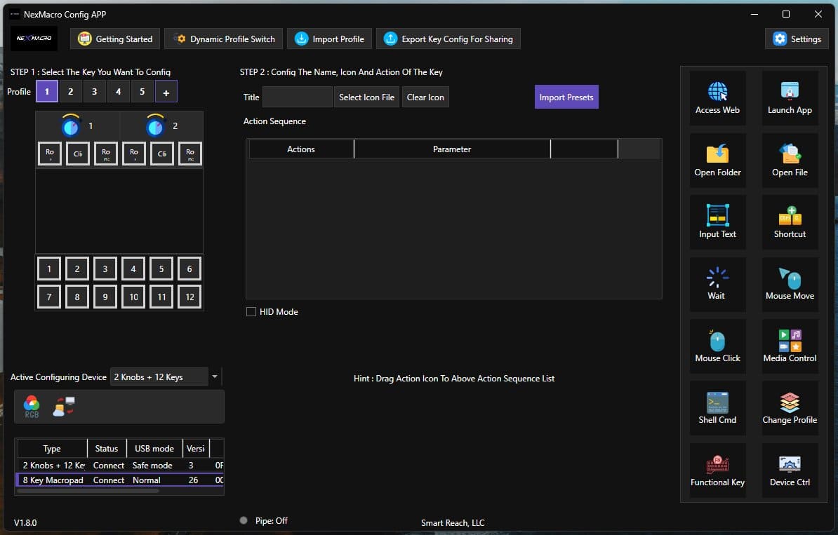Select key 6 on the keypad grid
This screenshot has width=838, height=535.
(189, 269)
